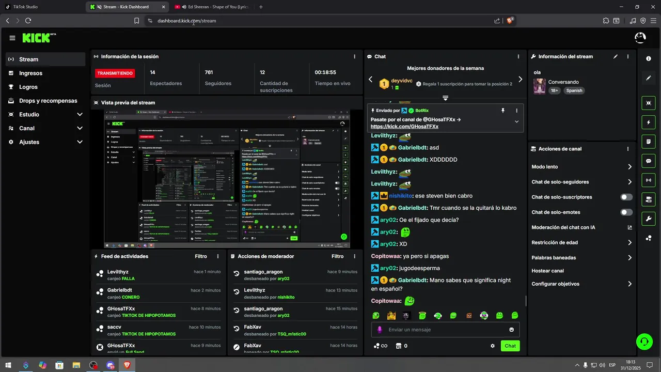Unpin the BotRix pinned message
661x372 pixels.
click(x=502, y=111)
